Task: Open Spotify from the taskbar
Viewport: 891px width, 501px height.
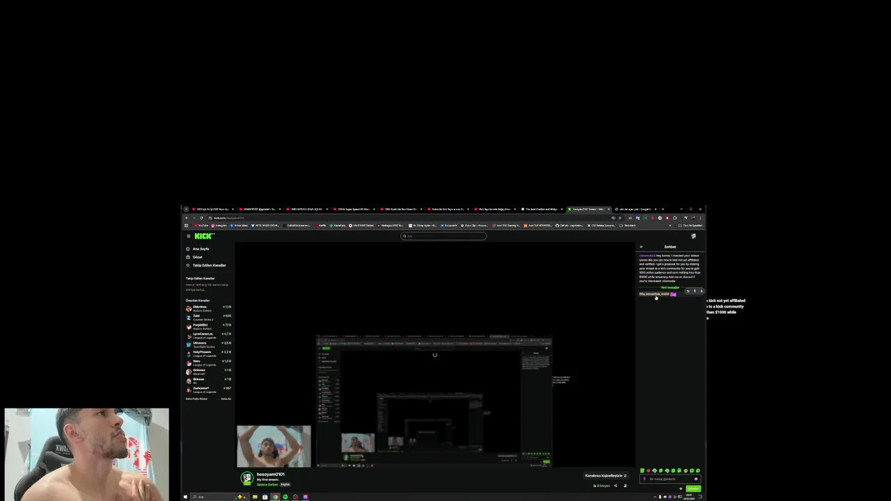Action: point(285,497)
